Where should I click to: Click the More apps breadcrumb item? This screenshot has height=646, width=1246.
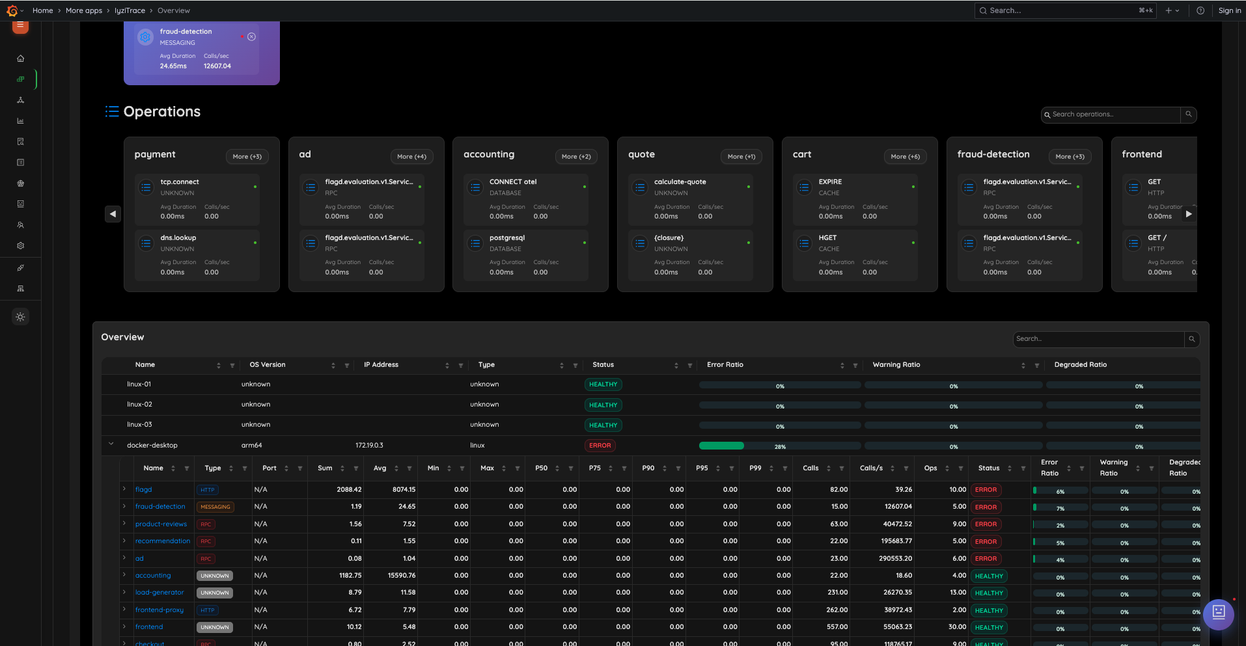coord(84,10)
